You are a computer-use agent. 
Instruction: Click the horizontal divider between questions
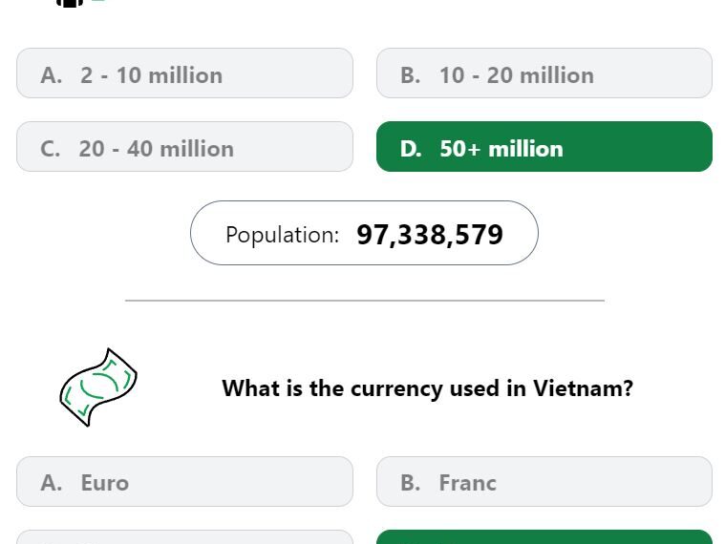(x=364, y=301)
